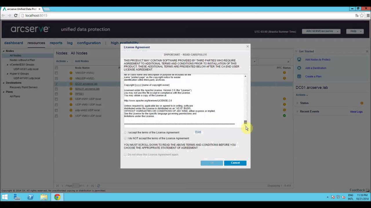Click the View Logs link
The image size is (371, 208).
pos(356,112)
